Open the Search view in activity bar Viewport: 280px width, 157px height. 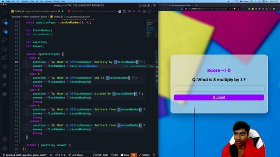click(5, 12)
